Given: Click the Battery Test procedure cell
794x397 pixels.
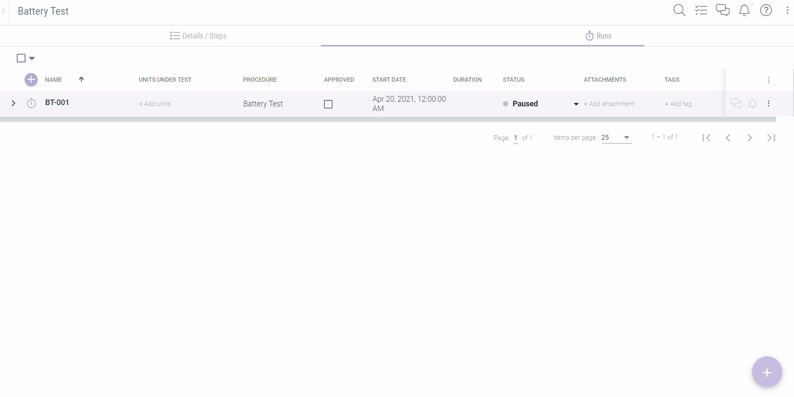Looking at the screenshot, I should point(263,104).
